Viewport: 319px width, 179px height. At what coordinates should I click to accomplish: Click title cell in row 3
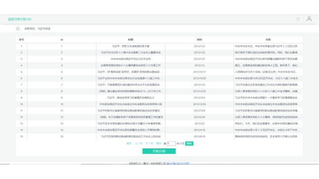coord(131,59)
